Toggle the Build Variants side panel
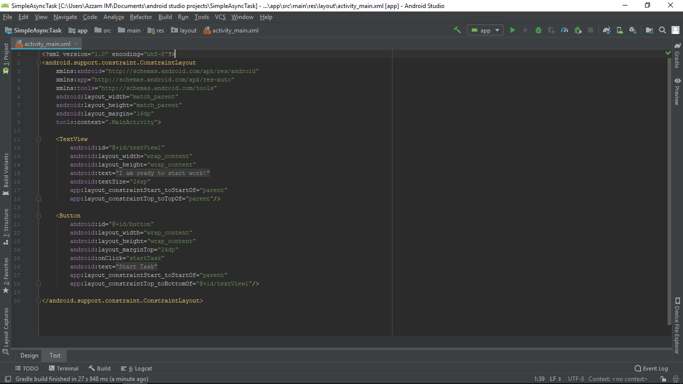Screen dimensions: 683x384 (5, 174)
